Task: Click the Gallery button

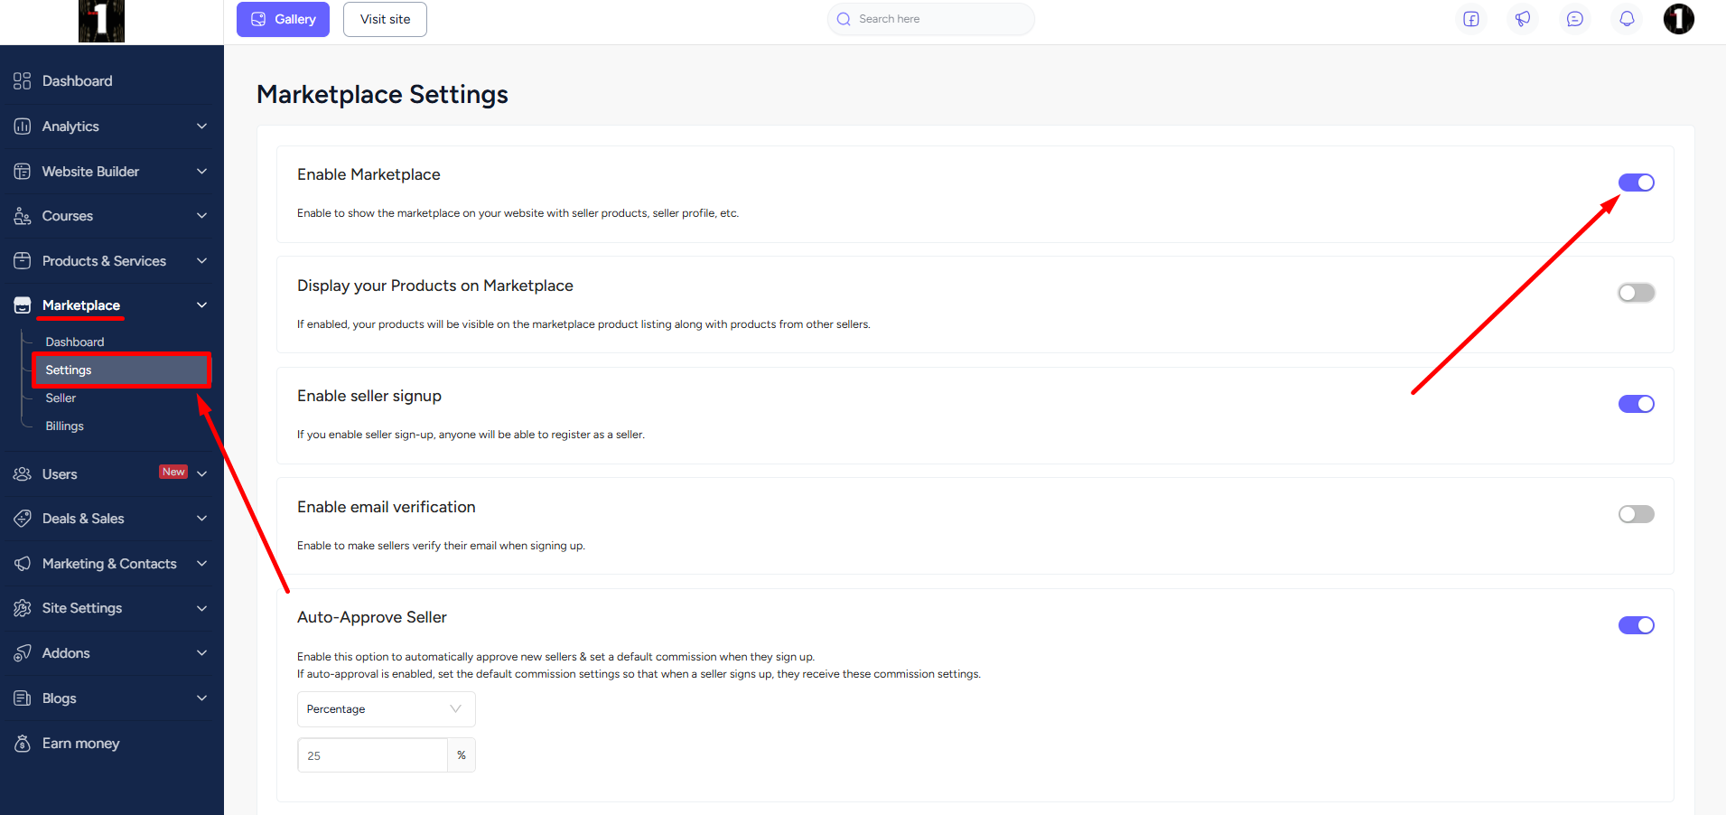Action: [283, 19]
